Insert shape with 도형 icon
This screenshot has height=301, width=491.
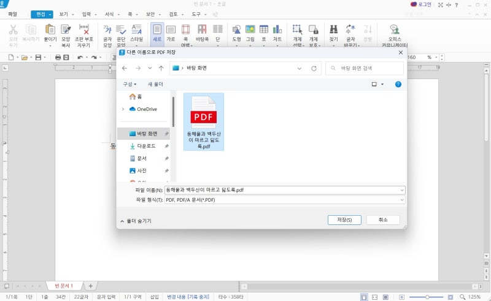(236, 29)
